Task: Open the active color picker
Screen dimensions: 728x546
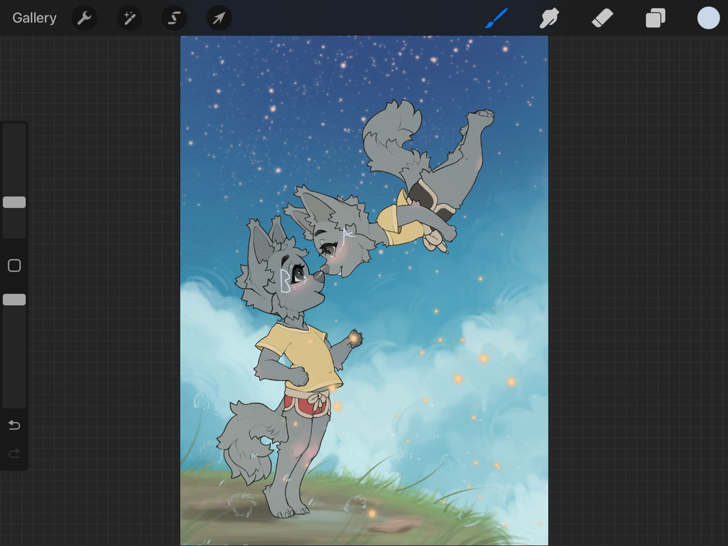Action: coord(708,18)
